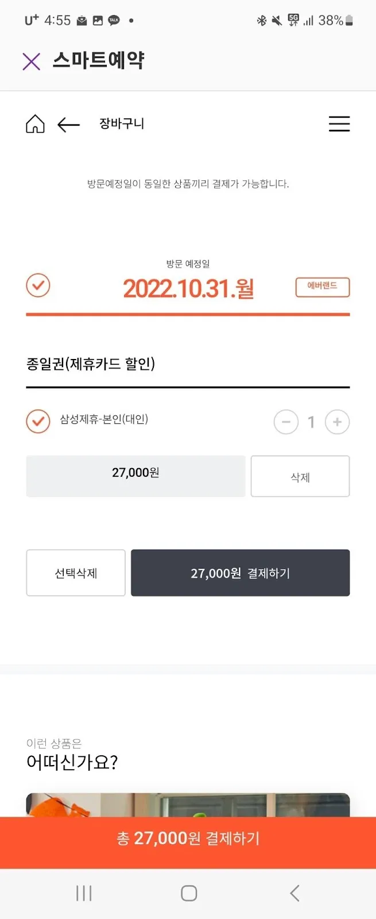Click the 에버랜드 tag button

click(323, 287)
